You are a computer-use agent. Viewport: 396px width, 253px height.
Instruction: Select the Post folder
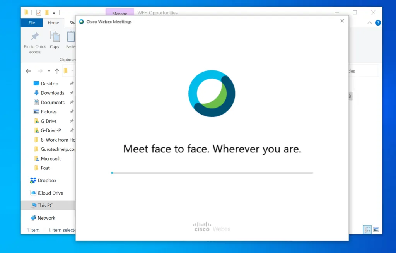pos(45,168)
